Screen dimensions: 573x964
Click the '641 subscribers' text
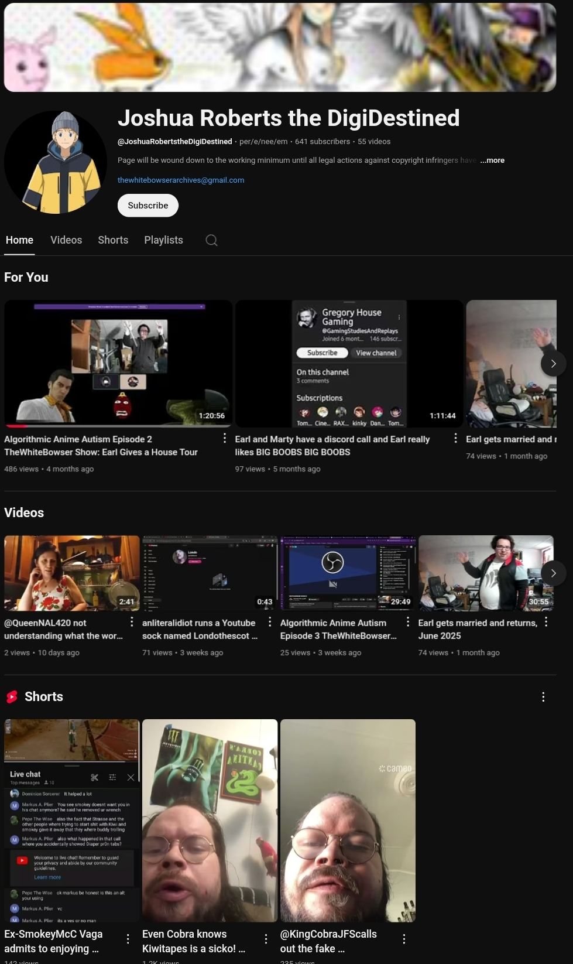pos(322,142)
